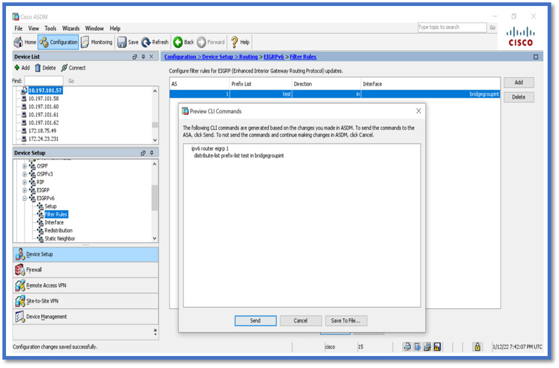Viewport: 559px width, 368px height.
Task: Pin the Device Setup panel
Action: (x=152, y=153)
